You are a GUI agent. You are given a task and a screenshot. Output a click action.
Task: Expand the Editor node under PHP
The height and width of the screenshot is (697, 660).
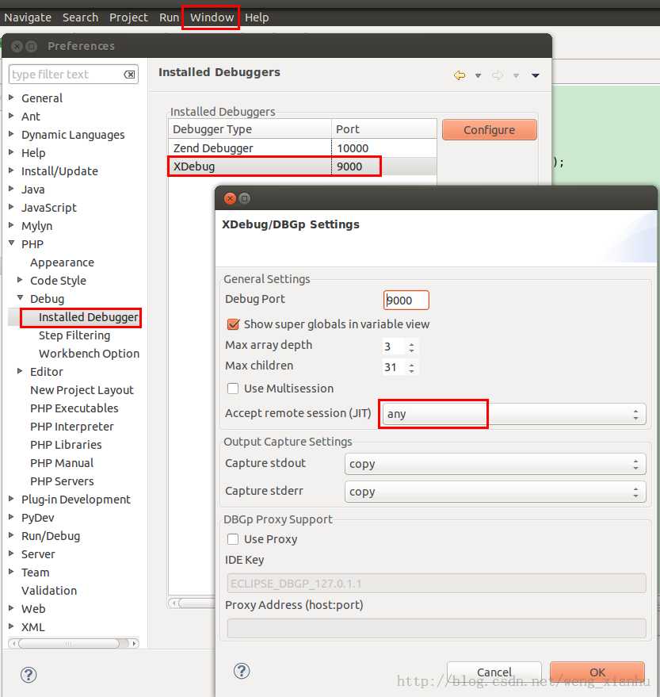point(20,371)
